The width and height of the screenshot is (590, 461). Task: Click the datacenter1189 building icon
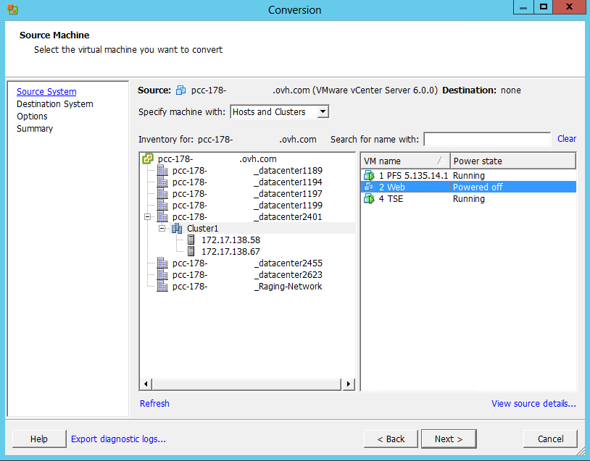162,171
